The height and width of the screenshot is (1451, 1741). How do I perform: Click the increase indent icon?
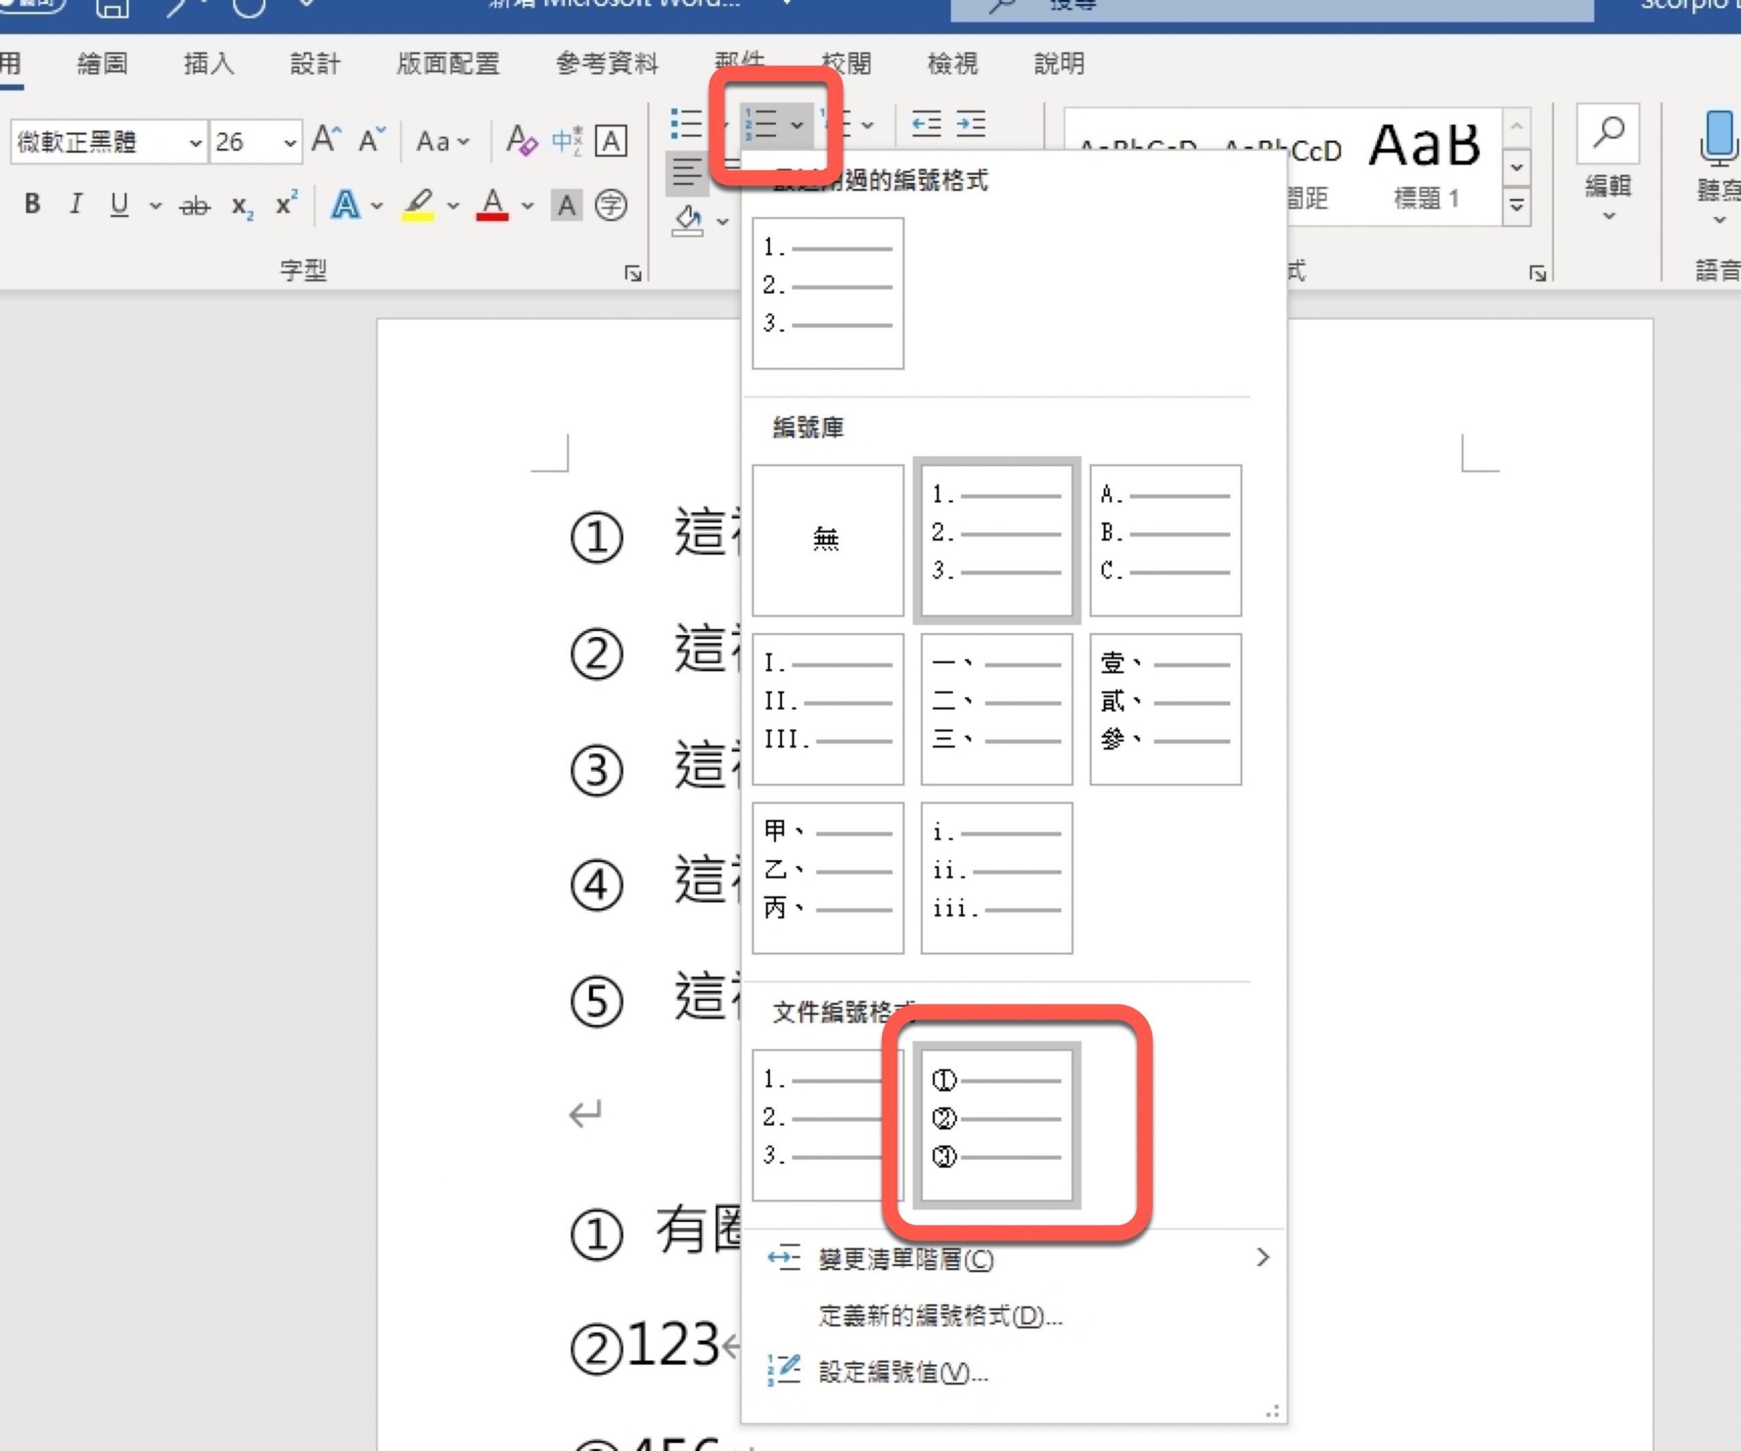970,124
